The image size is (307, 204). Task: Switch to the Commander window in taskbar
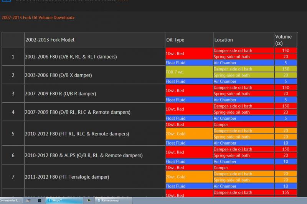click(11, 201)
